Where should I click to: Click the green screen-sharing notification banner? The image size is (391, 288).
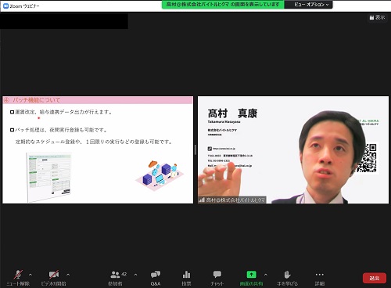(223, 5)
